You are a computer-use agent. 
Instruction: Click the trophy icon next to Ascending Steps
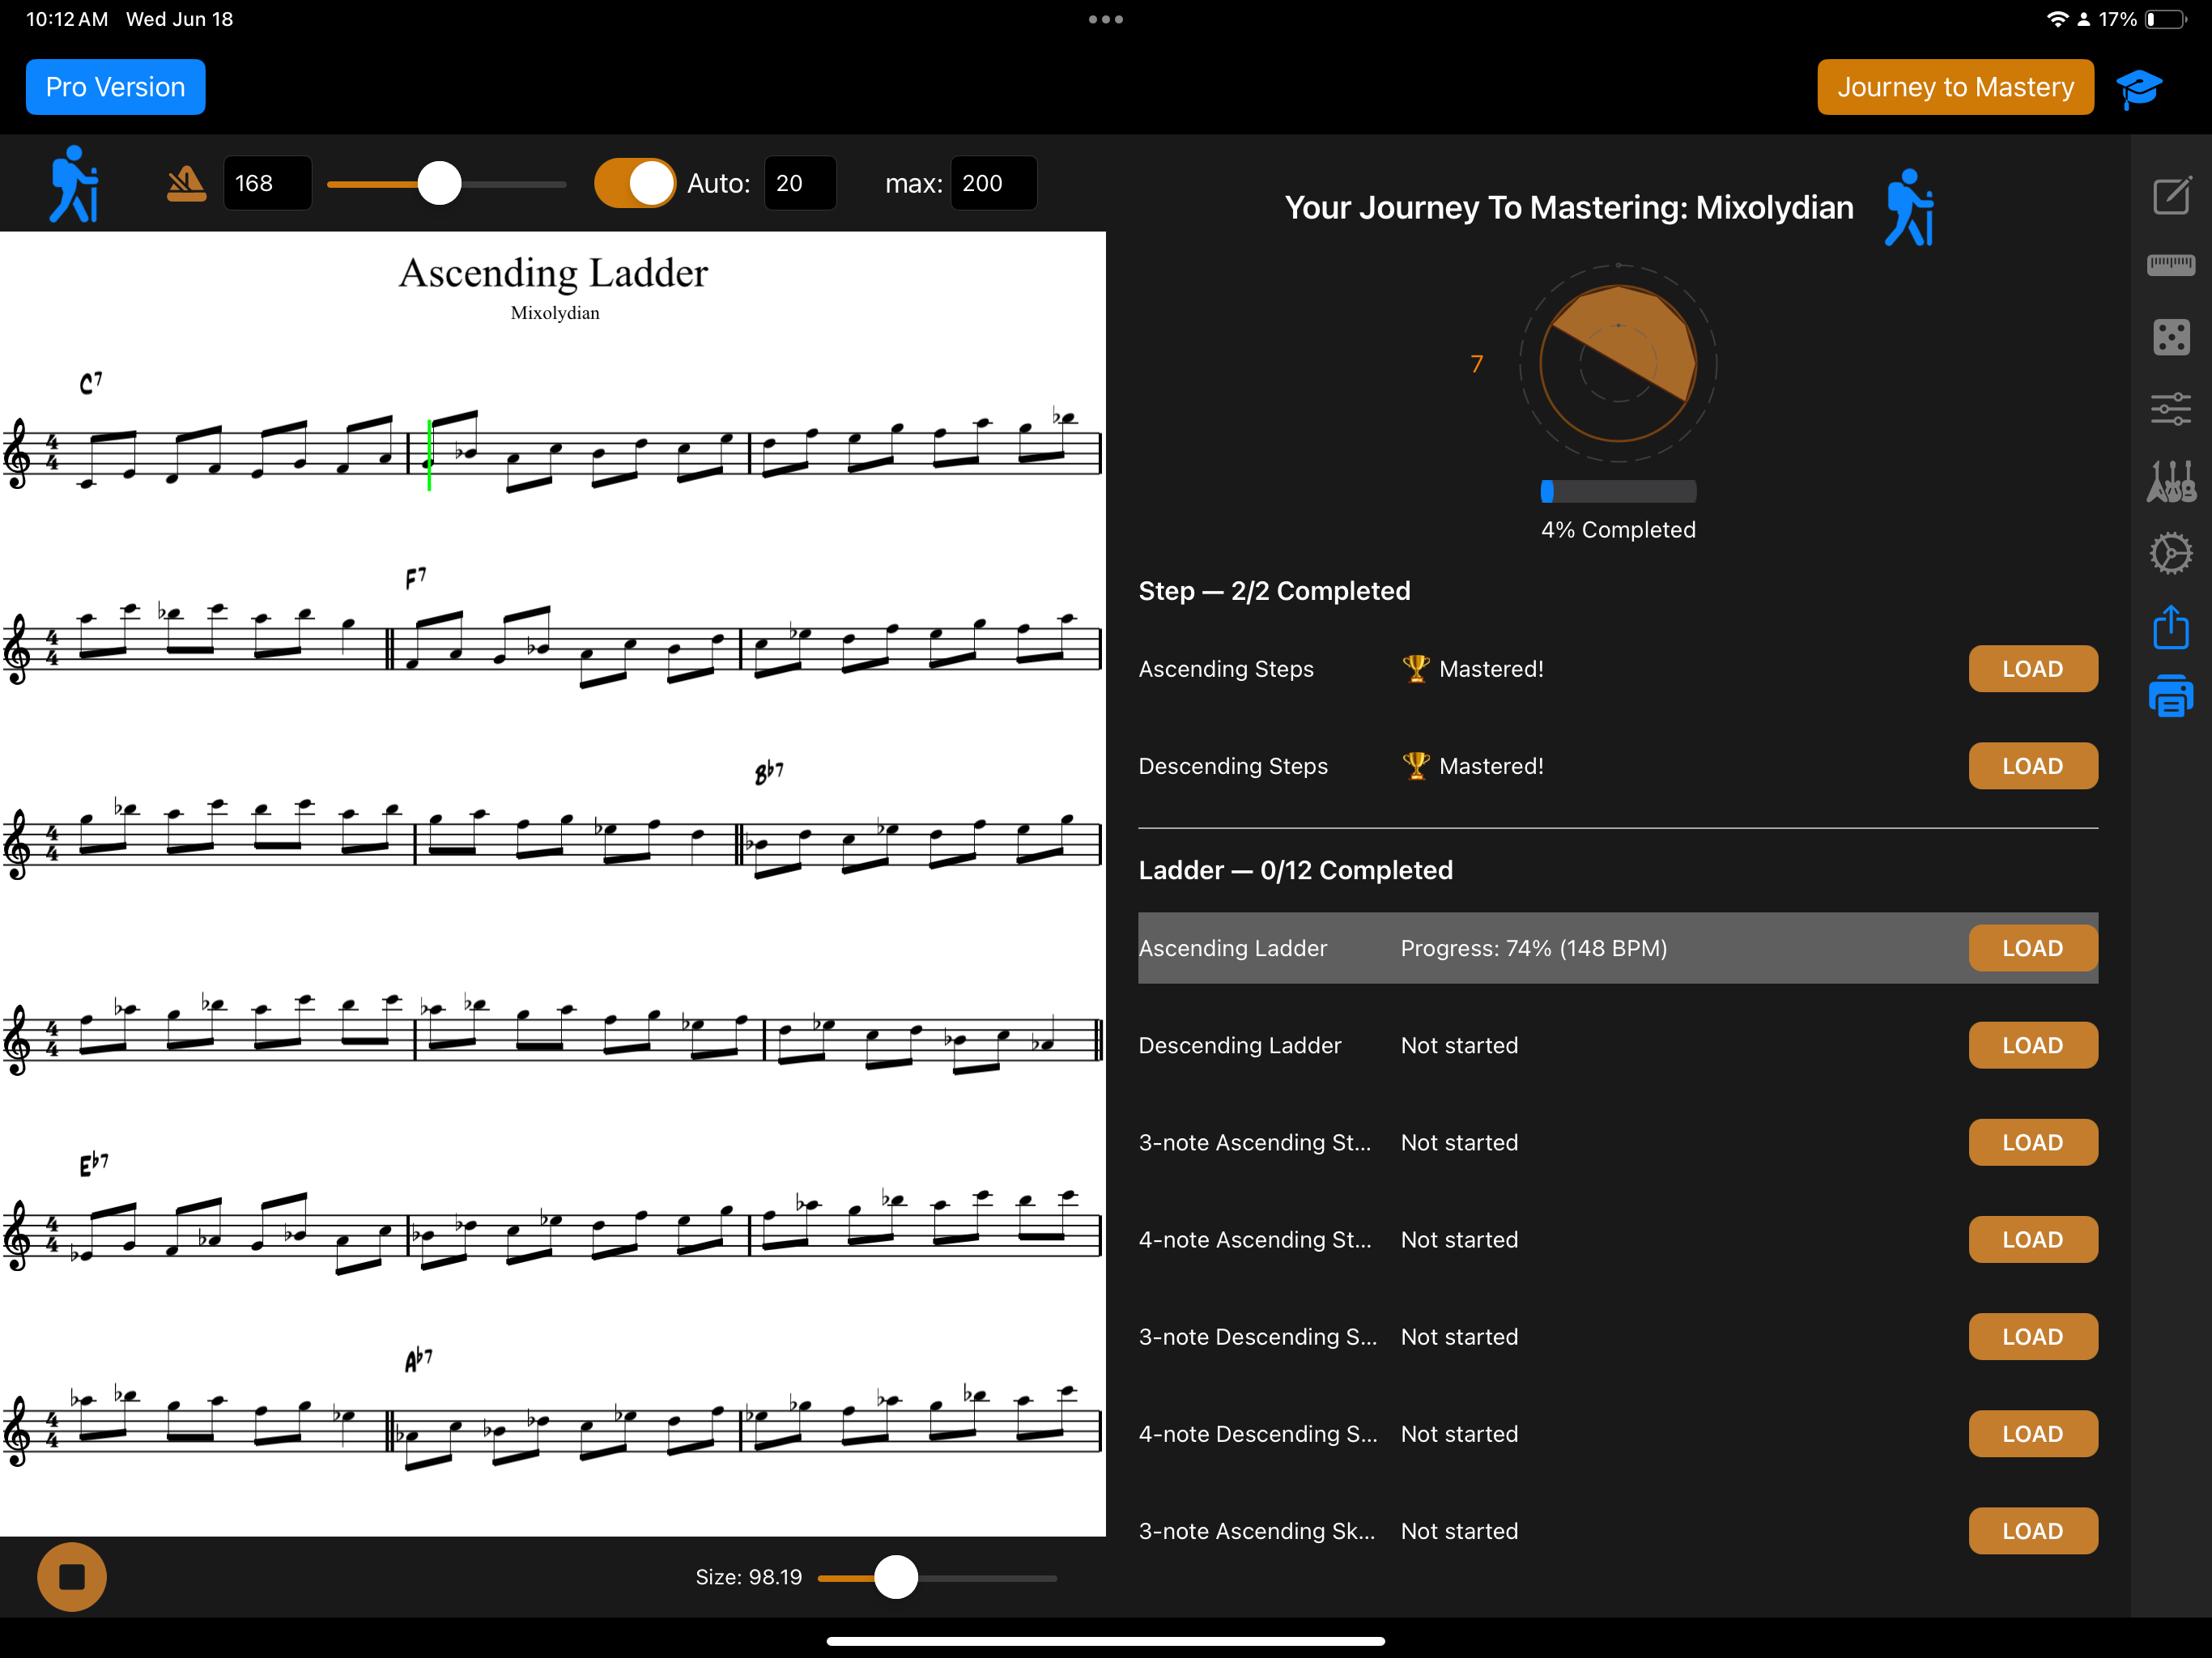point(1416,668)
